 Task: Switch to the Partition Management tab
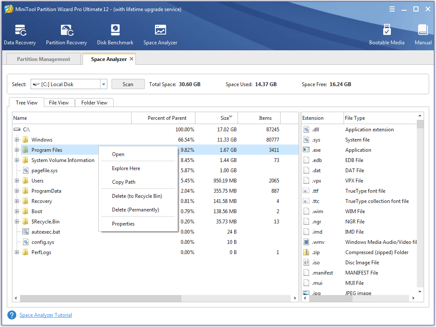coord(43,59)
